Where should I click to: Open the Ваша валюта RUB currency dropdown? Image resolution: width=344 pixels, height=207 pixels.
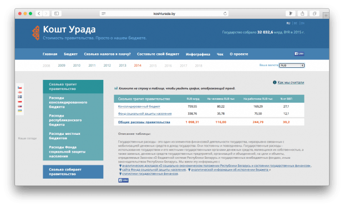(x=292, y=65)
